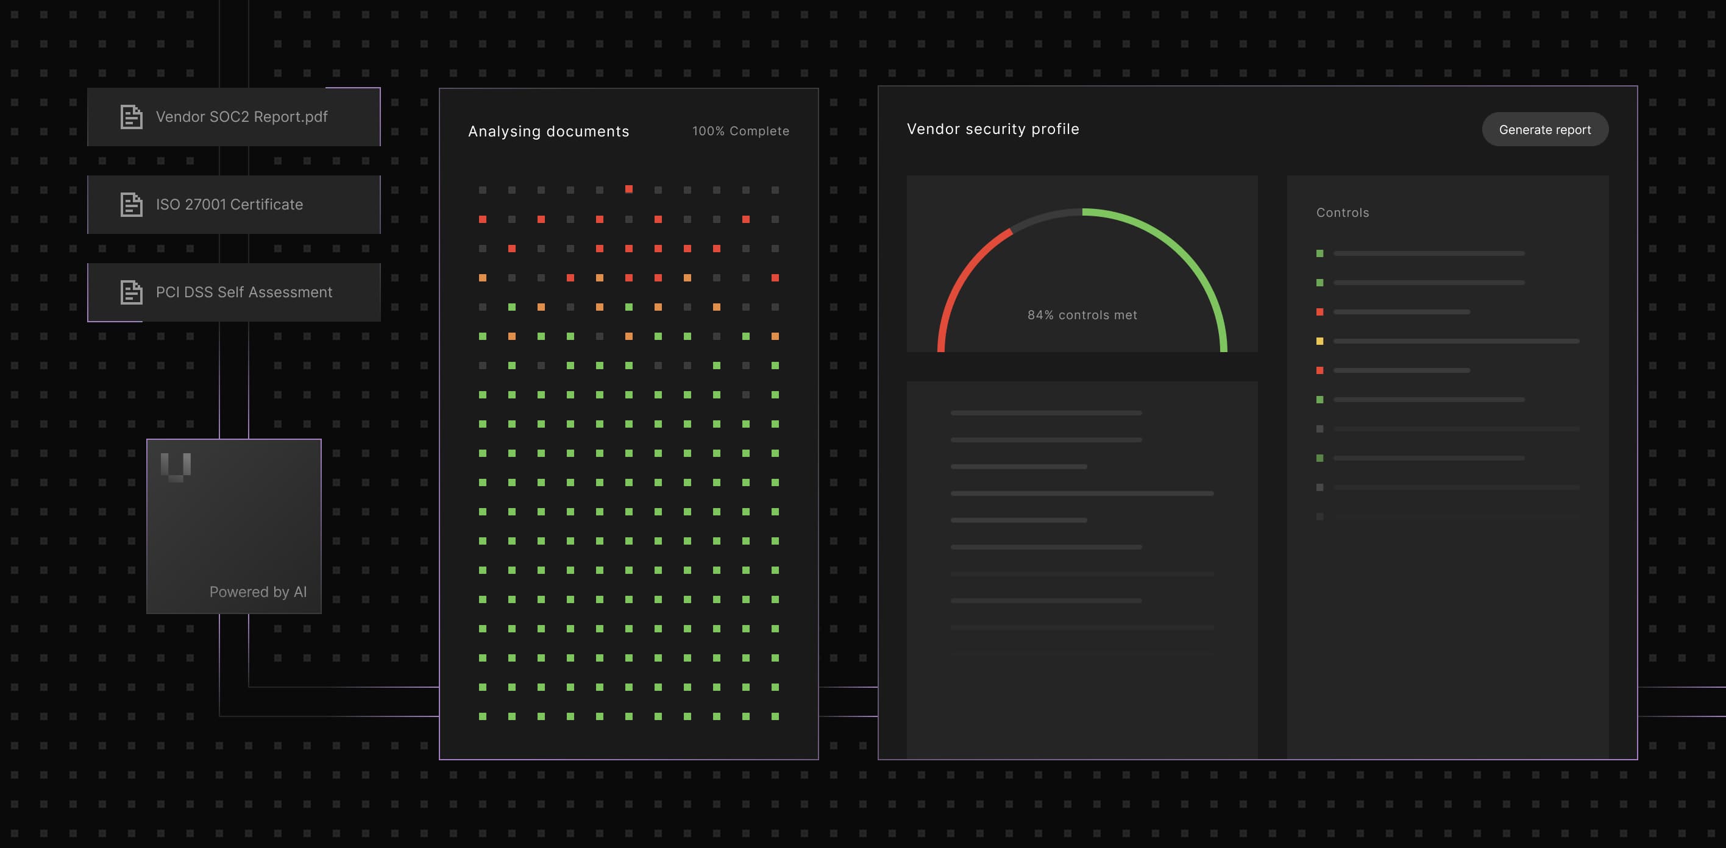Click the Controls section title
This screenshot has width=1726, height=848.
1342,213
